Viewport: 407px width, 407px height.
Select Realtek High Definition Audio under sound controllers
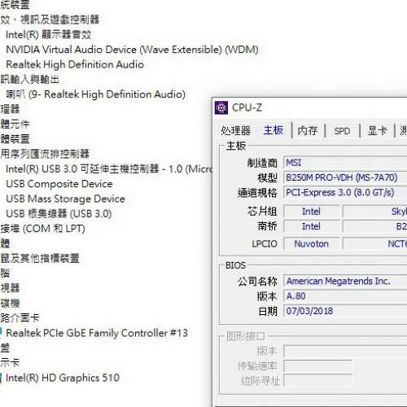coord(75,64)
